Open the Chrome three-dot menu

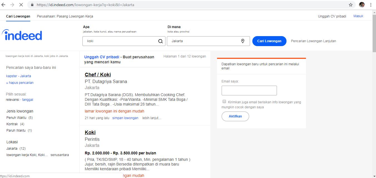click(371, 5)
